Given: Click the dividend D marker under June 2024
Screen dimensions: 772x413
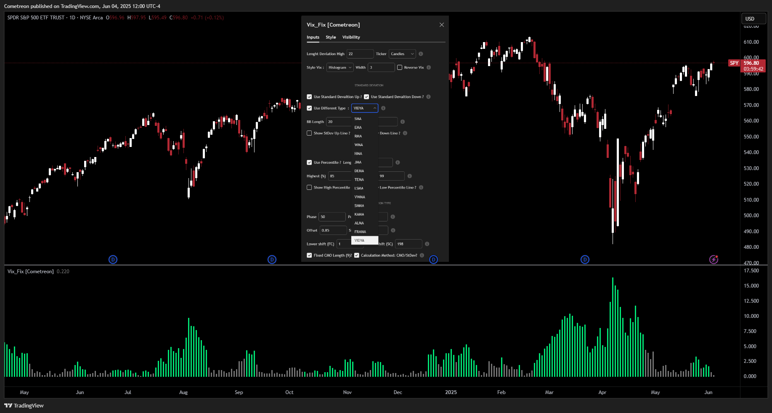Looking at the screenshot, I should (x=113, y=259).
